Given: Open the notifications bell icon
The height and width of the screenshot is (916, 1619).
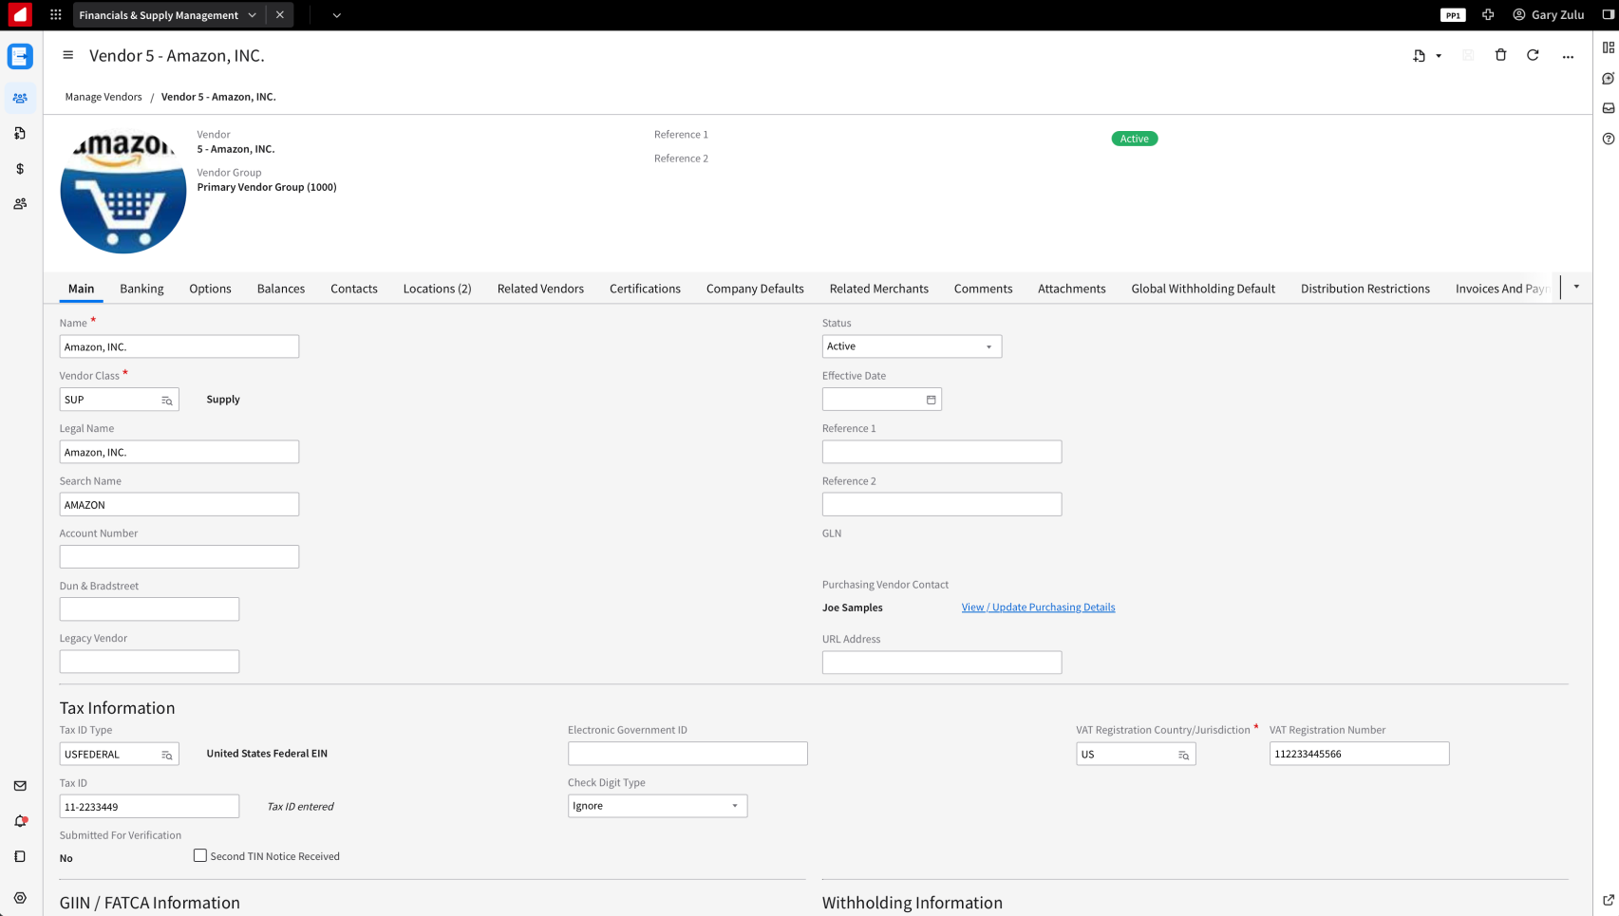Looking at the screenshot, I should [x=20, y=821].
